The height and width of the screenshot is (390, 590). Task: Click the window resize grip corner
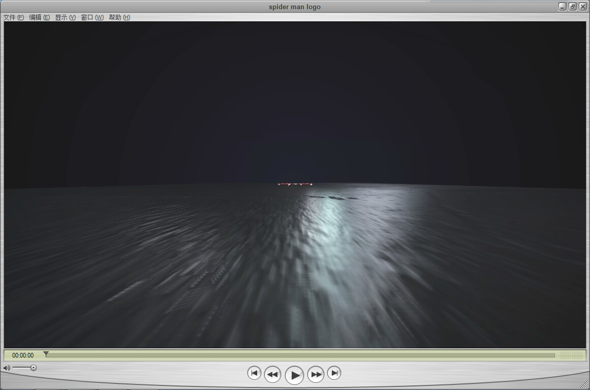(584, 384)
